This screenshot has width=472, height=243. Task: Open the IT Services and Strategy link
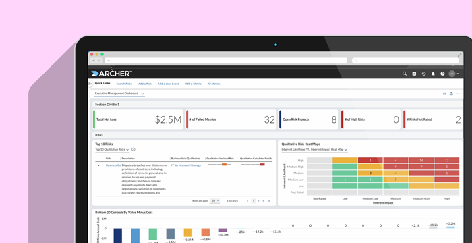[x=186, y=165]
